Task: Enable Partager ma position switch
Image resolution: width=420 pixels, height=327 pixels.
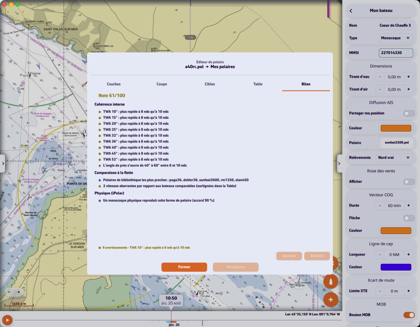Action: [409, 113]
